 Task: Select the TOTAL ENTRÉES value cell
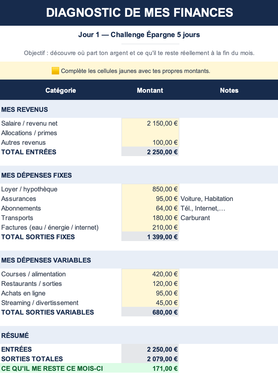[150, 152]
